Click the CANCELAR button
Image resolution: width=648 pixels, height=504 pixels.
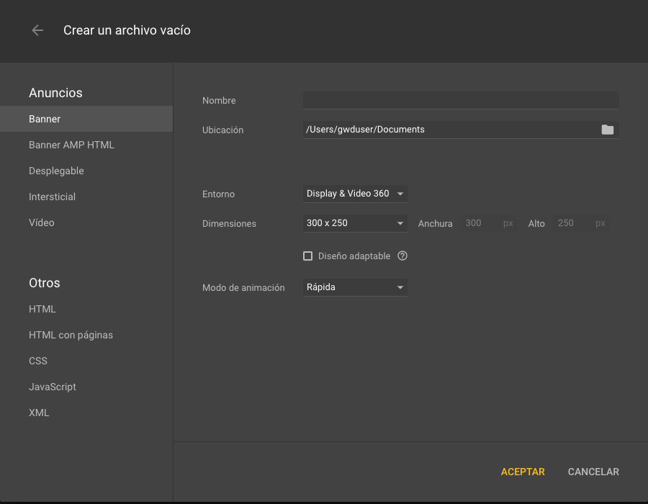pos(593,472)
